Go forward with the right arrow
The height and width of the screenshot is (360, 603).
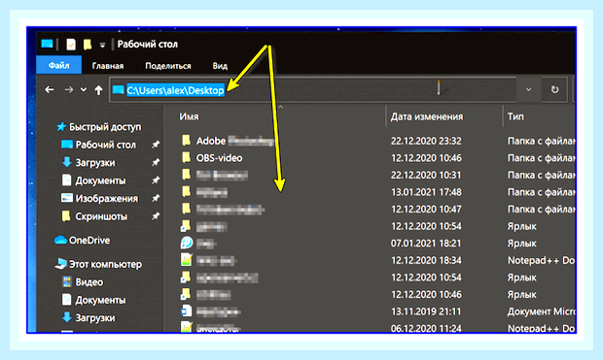69,90
